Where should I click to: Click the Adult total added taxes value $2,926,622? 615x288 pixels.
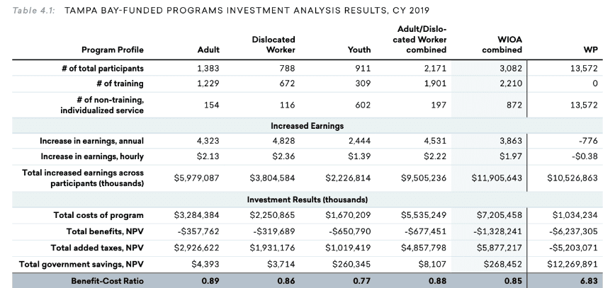click(197, 248)
